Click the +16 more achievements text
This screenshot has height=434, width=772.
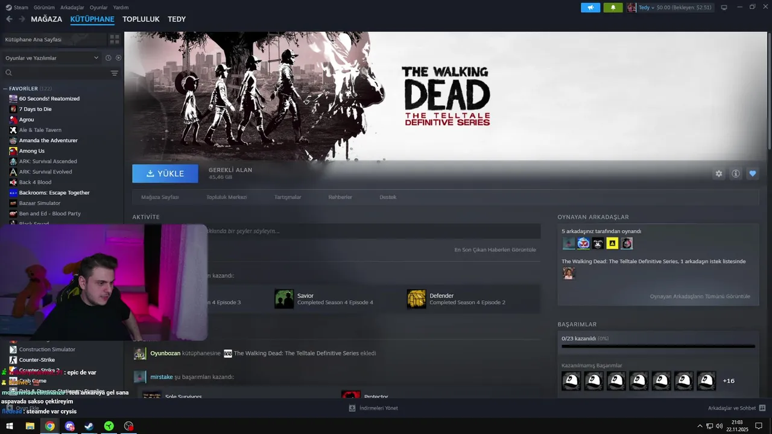[729, 381]
